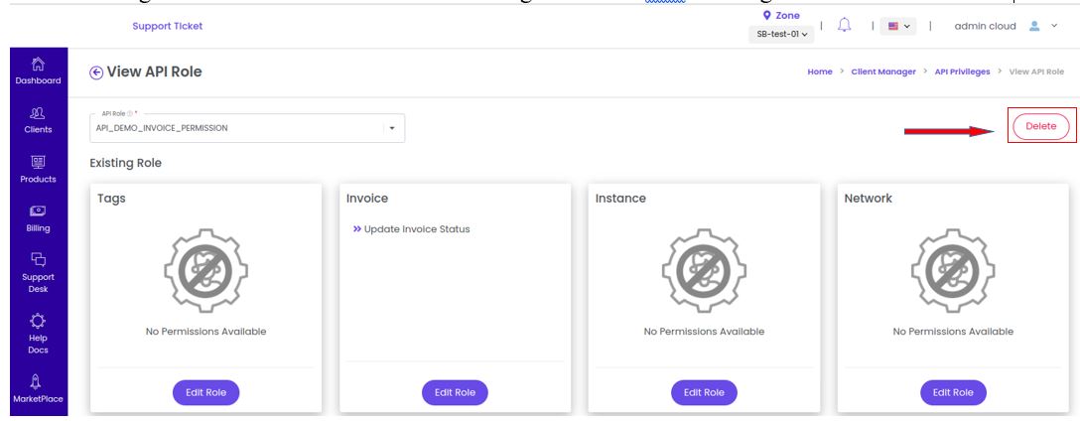Viewport: 1080px width, 421px height.
Task: Open the language flag dropdown
Action: (898, 26)
